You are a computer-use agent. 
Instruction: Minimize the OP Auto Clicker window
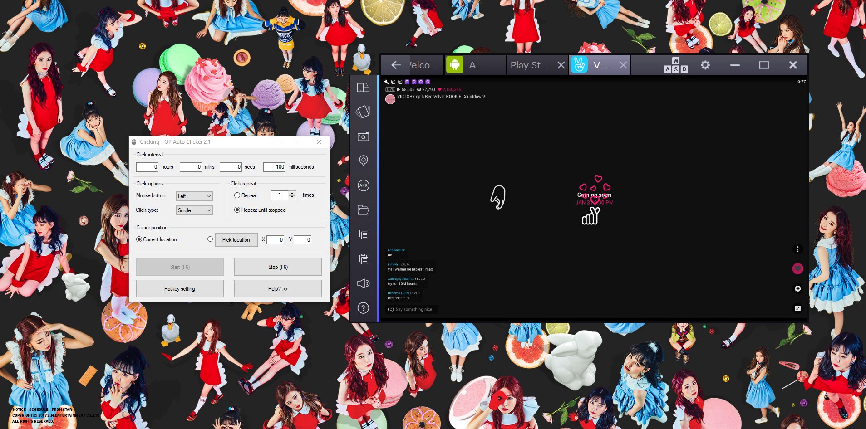(x=278, y=142)
